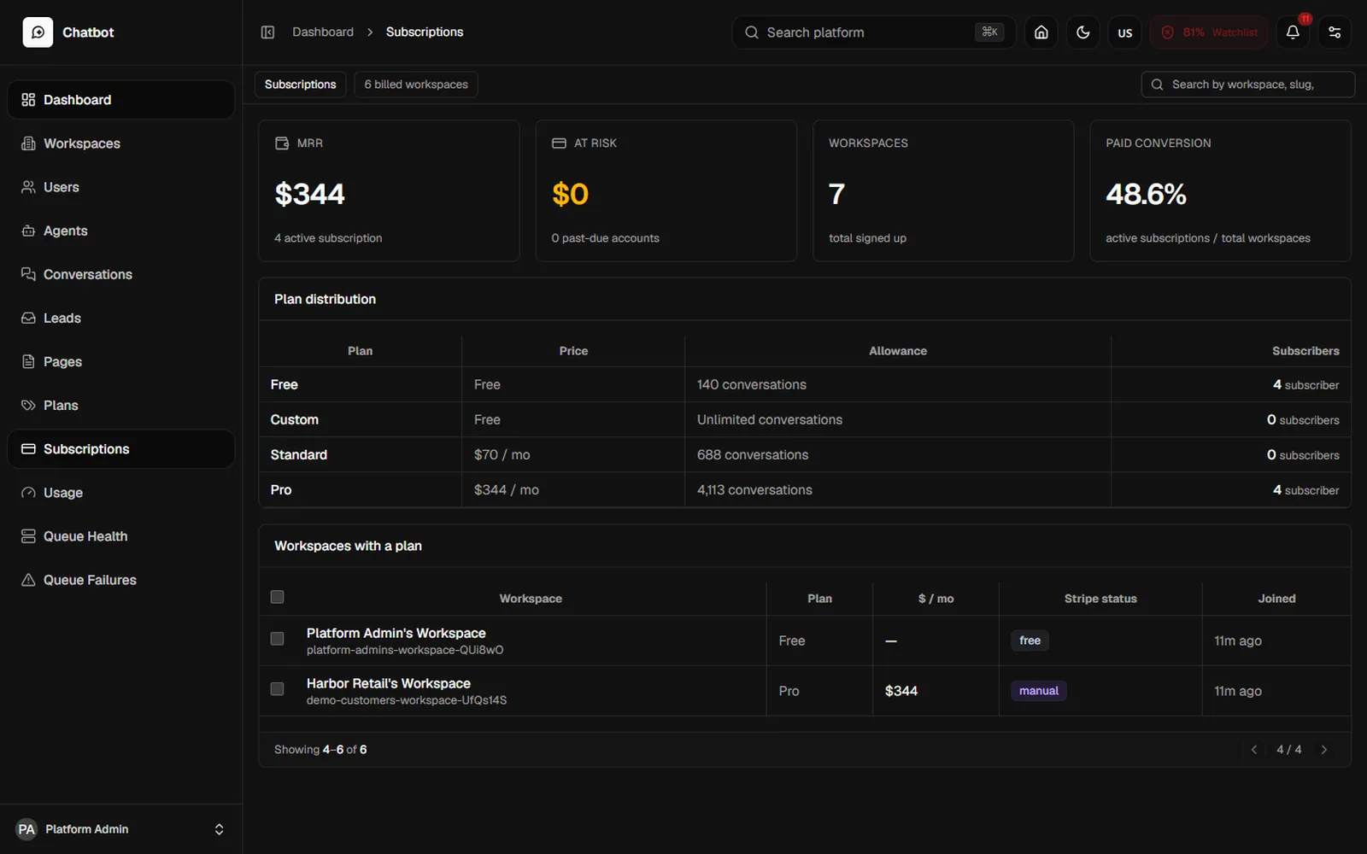Image resolution: width=1367 pixels, height=854 pixels.
Task: Toggle the select-all workspaces checkbox
Action: pos(277,597)
